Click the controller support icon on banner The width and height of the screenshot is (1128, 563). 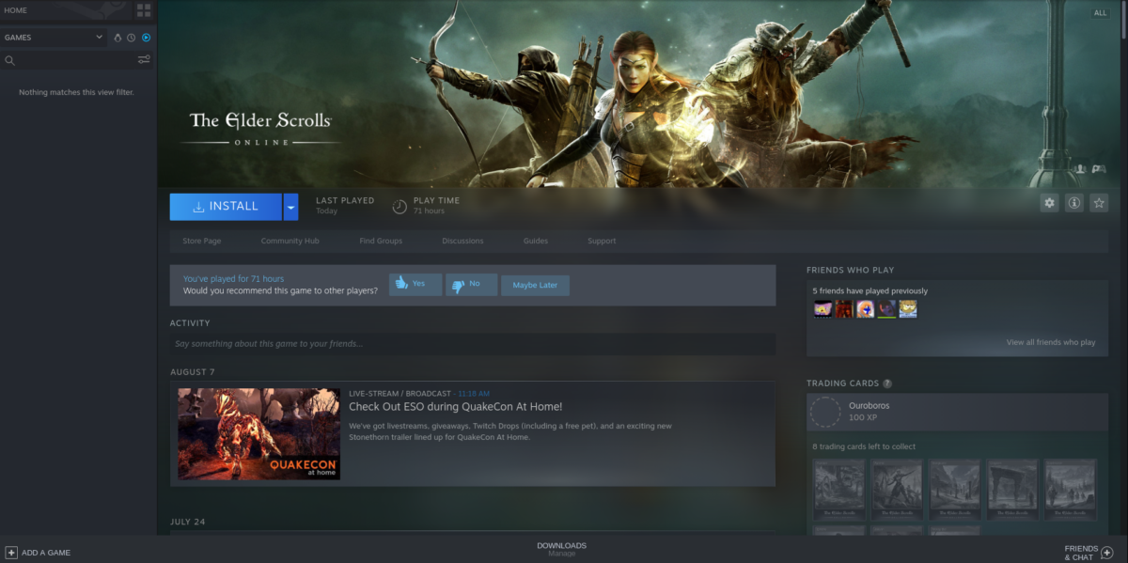[x=1099, y=169]
